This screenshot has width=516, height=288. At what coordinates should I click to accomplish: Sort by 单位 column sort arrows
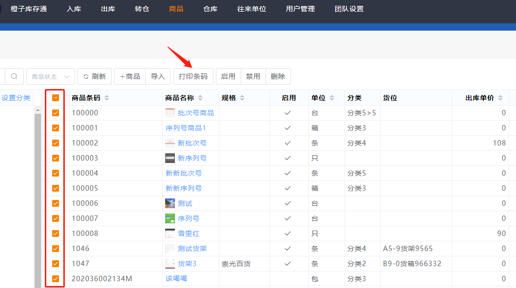(332, 98)
